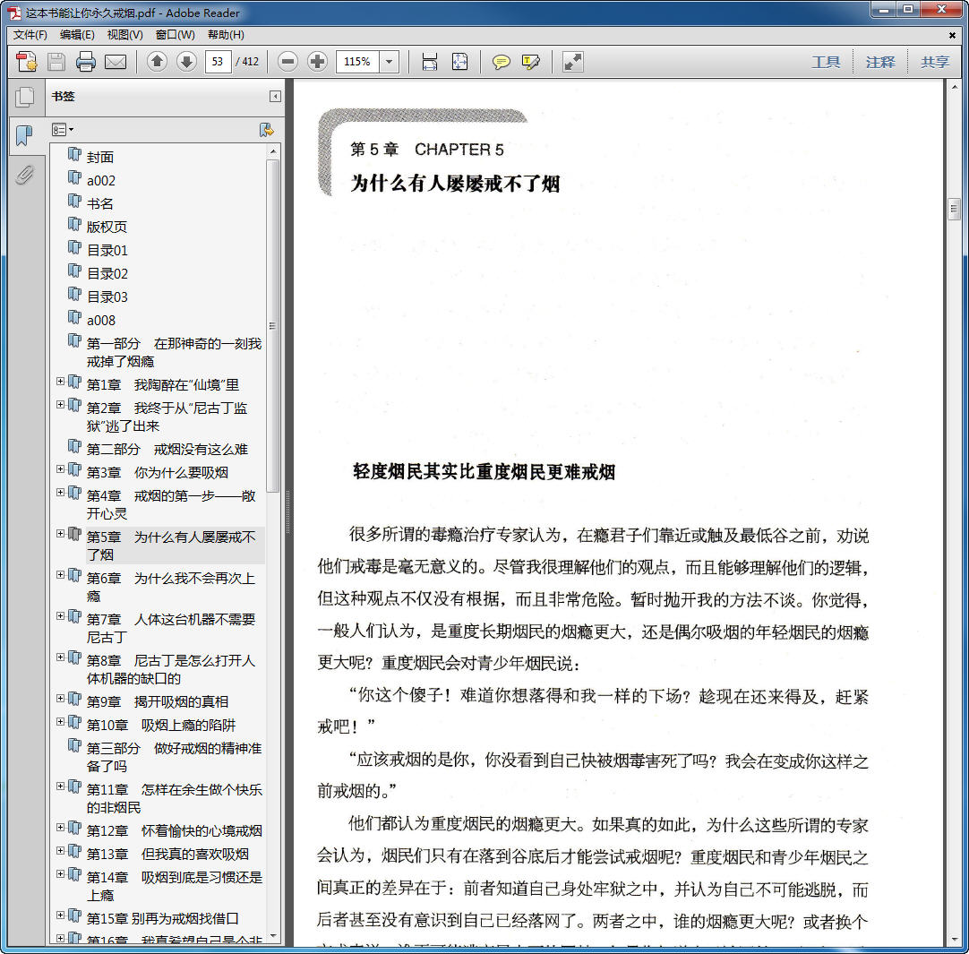Open the 文件(F) menu
This screenshot has width=969, height=954.
(30, 35)
